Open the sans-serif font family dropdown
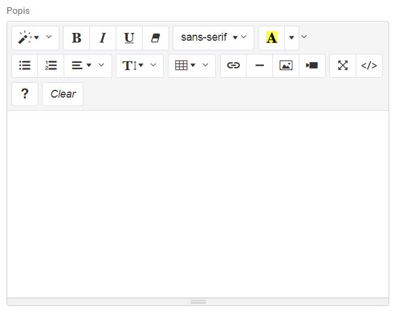This screenshot has height=315, width=397. coord(213,38)
